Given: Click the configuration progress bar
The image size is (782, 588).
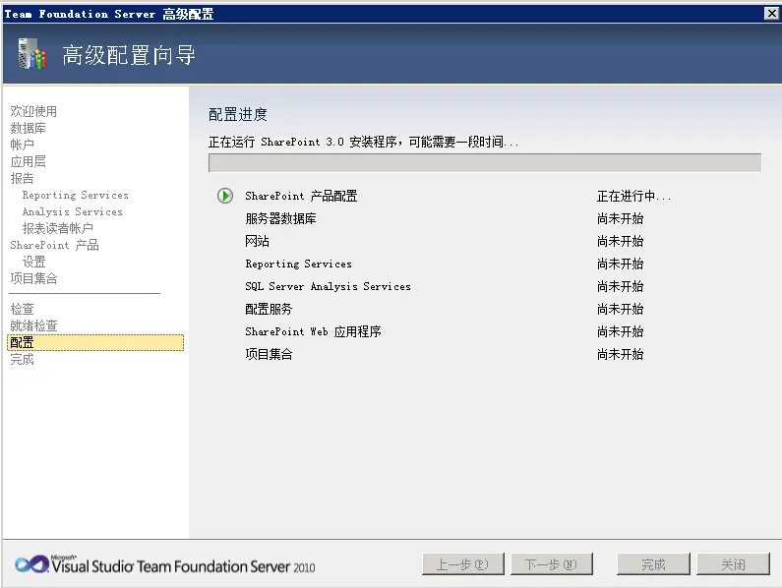Looking at the screenshot, I should (485, 162).
